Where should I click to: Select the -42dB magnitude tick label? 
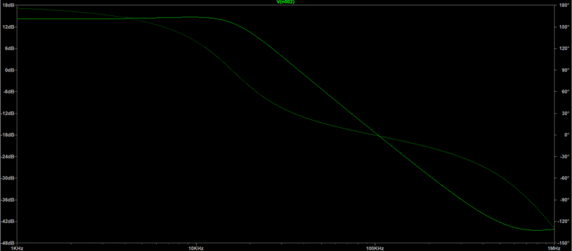click(x=8, y=222)
